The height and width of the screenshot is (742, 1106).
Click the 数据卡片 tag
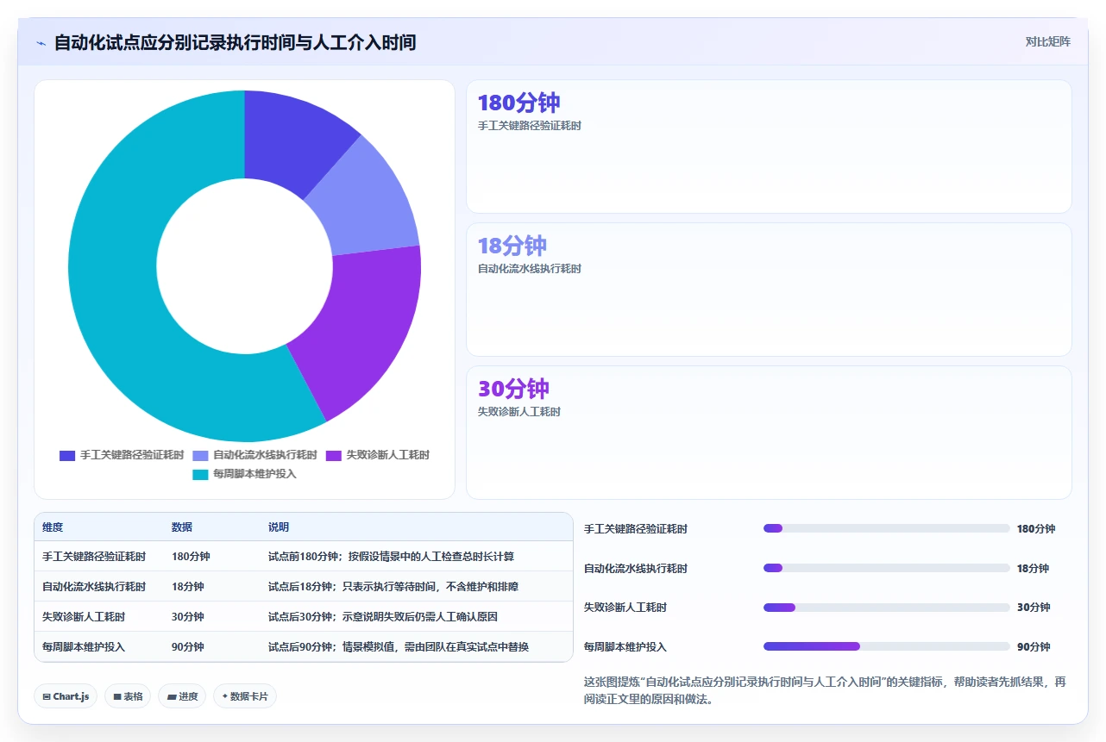click(245, 696)
